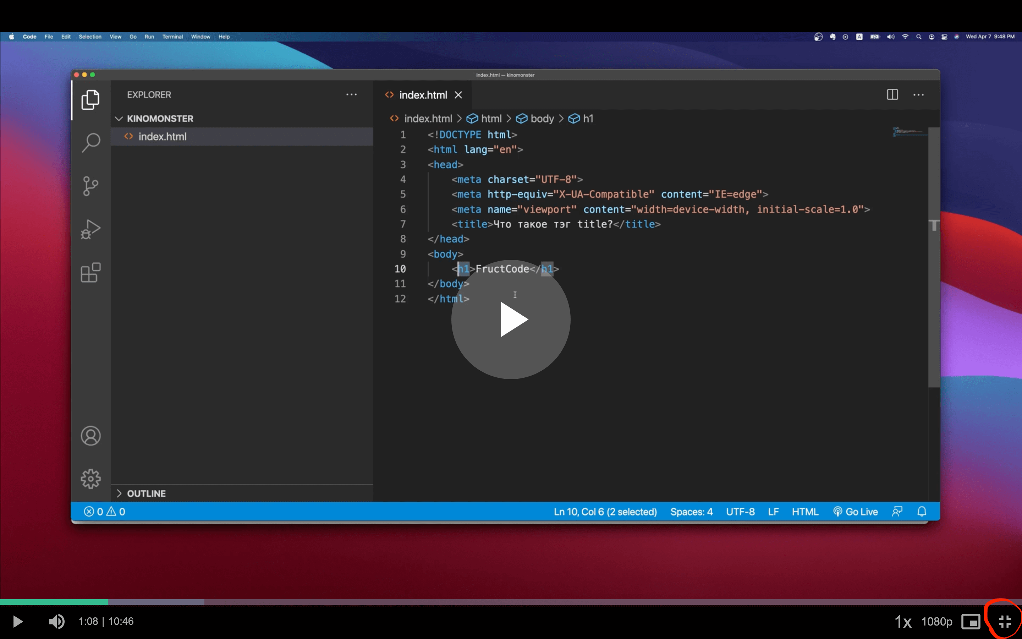Click the EXPLORER panel header
1022x639 pixels.
click(x=149, y=95)
